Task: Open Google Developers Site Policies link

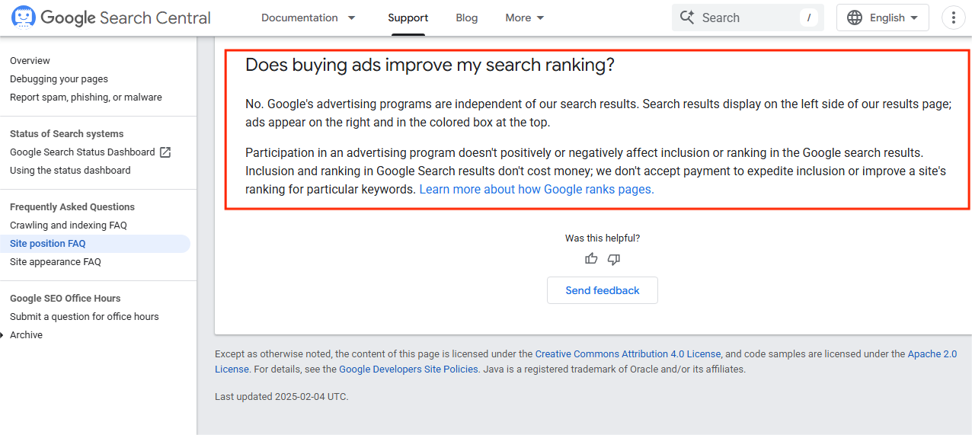Action: point(408,369)
